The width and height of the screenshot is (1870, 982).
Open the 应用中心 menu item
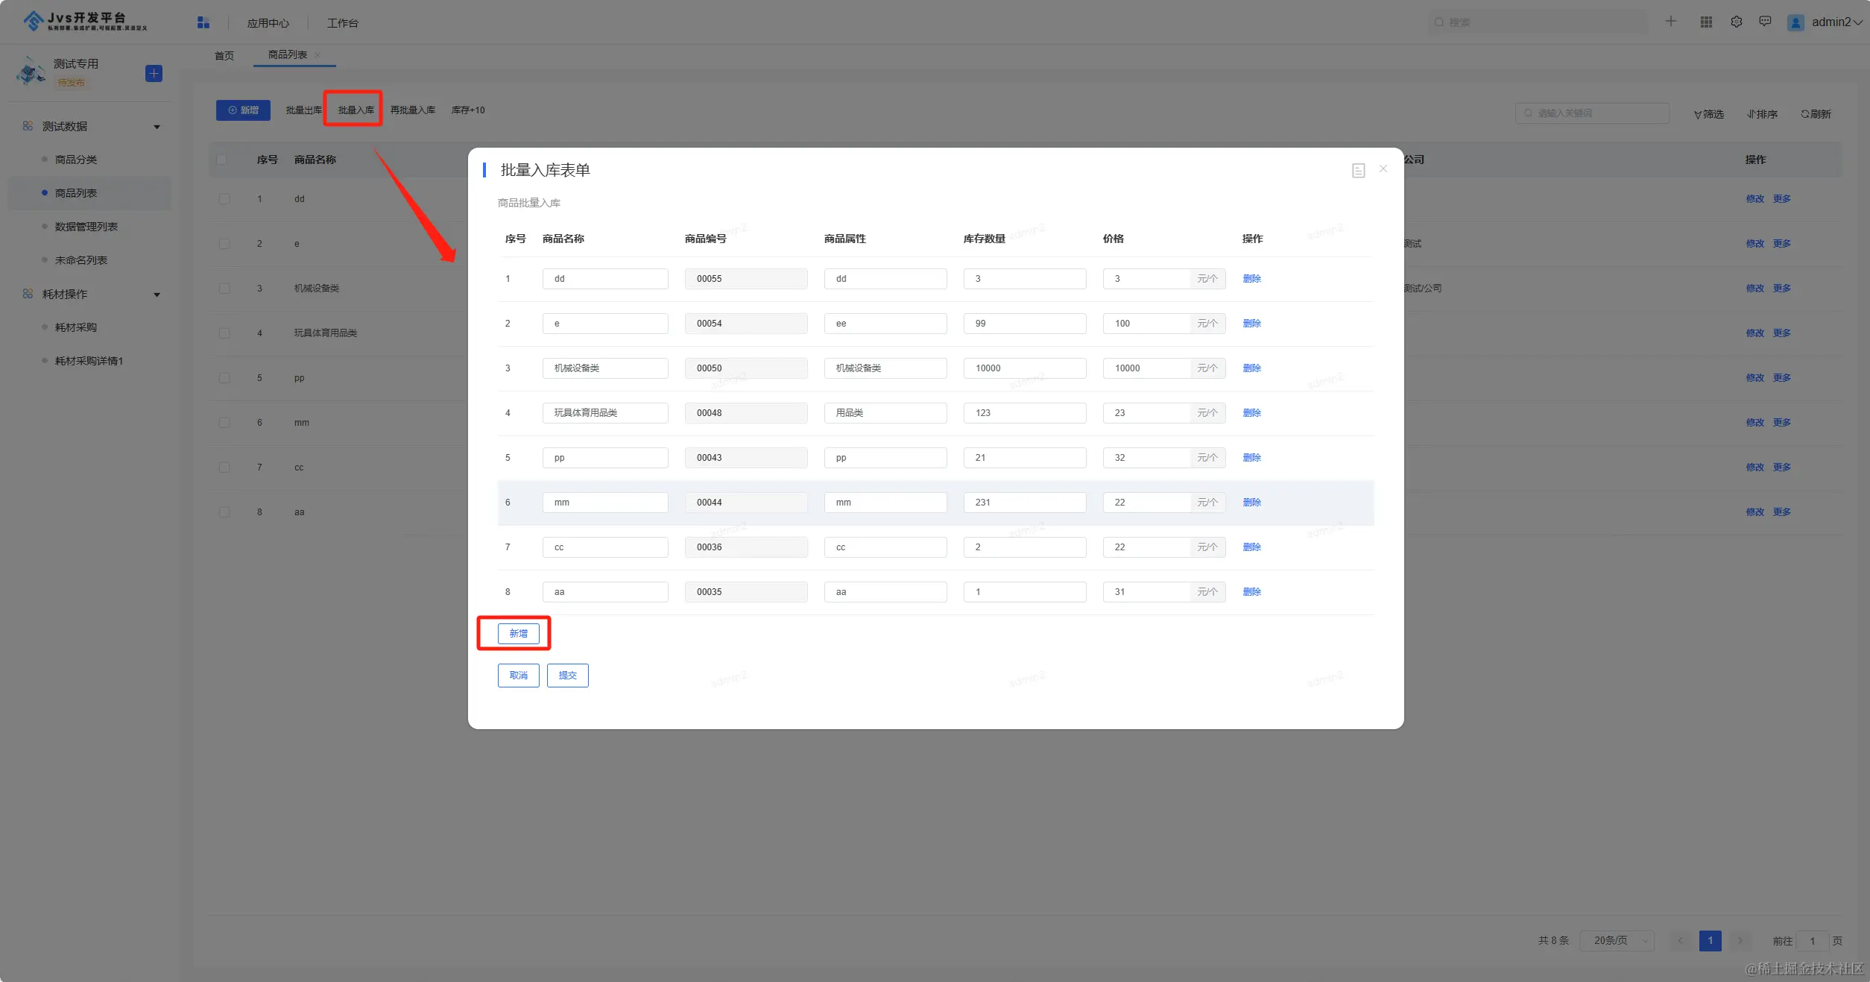coord(268,23)
